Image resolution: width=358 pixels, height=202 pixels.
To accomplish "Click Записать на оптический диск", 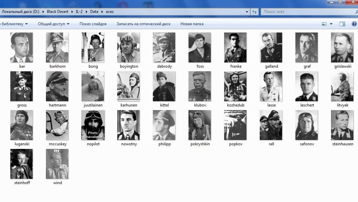I will (144, 24).
